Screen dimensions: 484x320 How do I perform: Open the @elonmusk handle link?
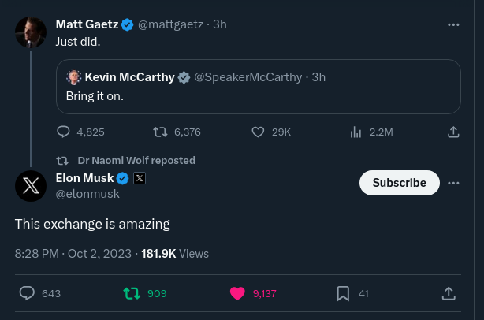pos(86,194)
